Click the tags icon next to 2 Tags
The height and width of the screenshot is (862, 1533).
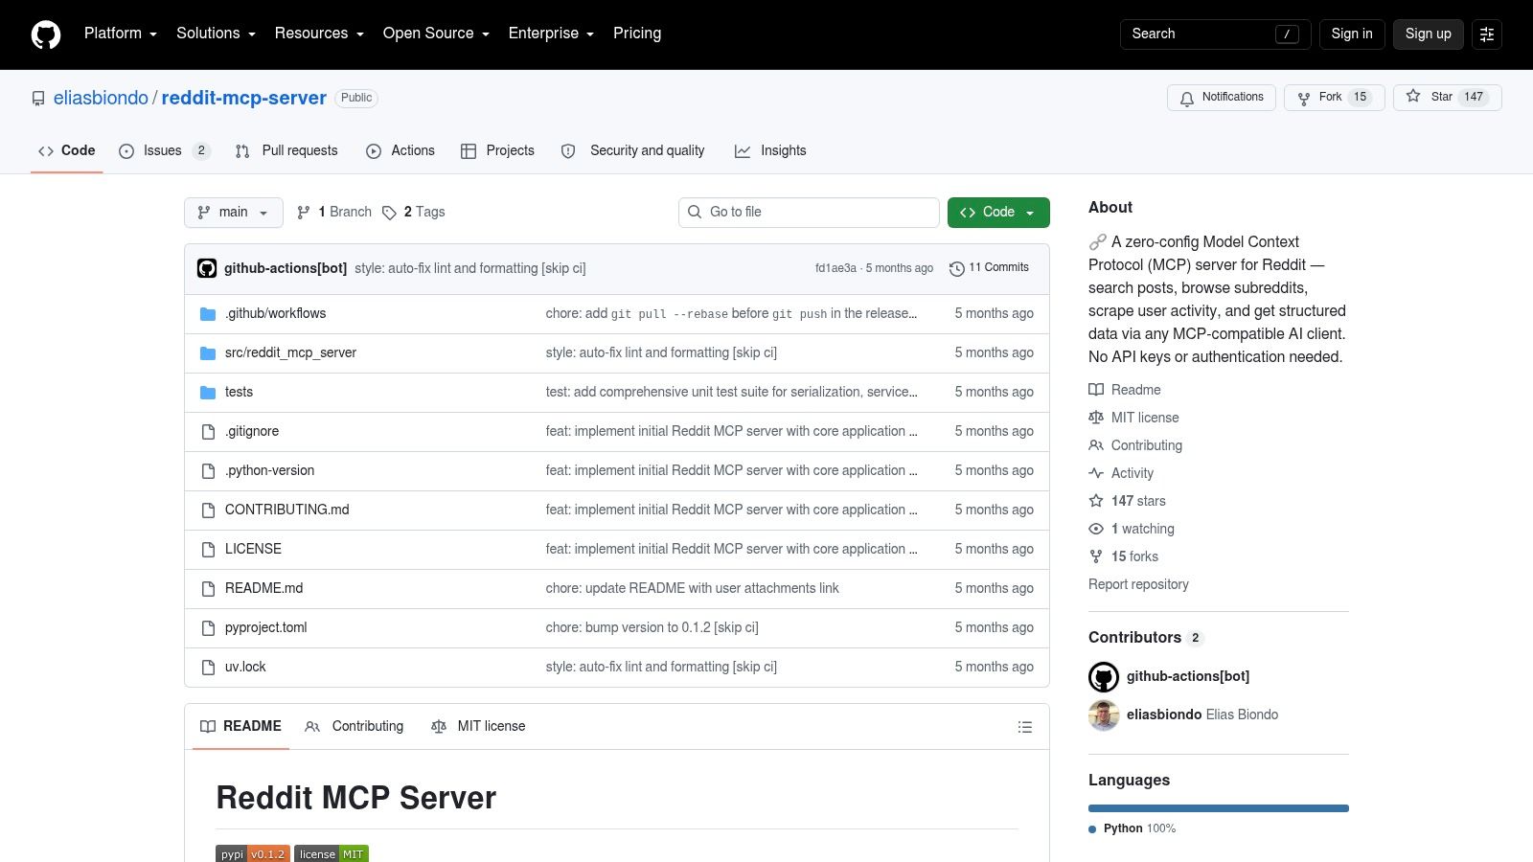click(x=389, y=213)
